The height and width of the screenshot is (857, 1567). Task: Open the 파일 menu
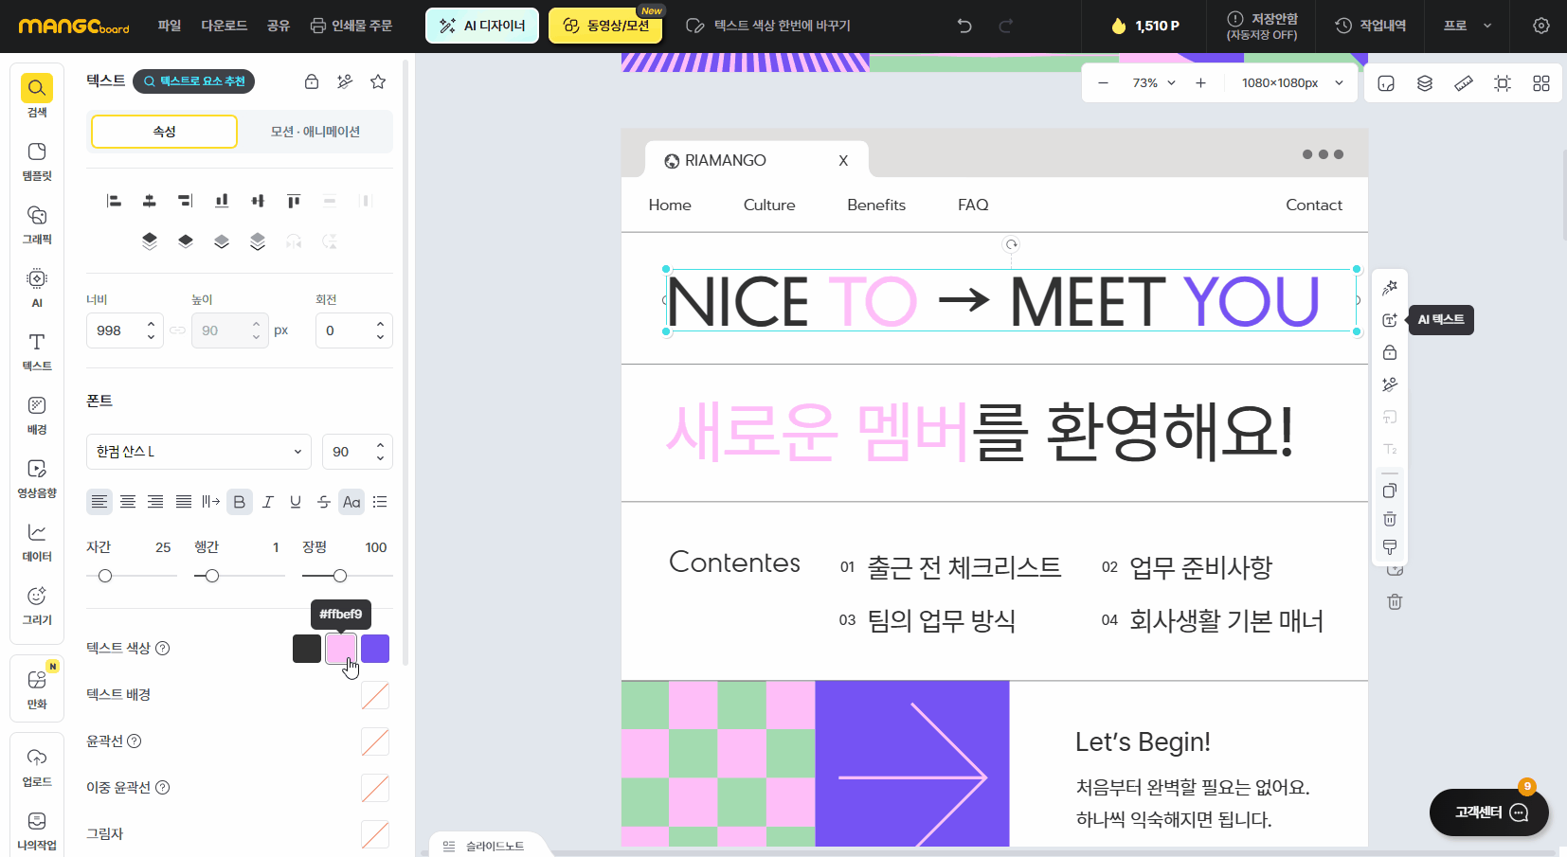coord(170,26)
